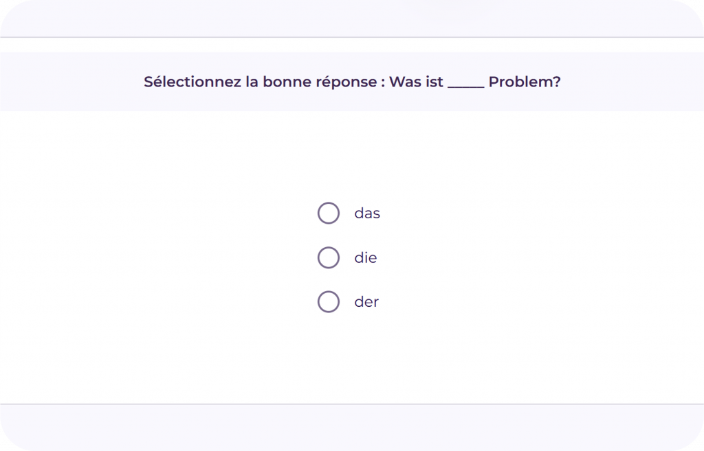The height and width of the screenshot is (451, 704).
Task: Click 'Was ist' in the question sentence
Action: click(x=416, y=82)
